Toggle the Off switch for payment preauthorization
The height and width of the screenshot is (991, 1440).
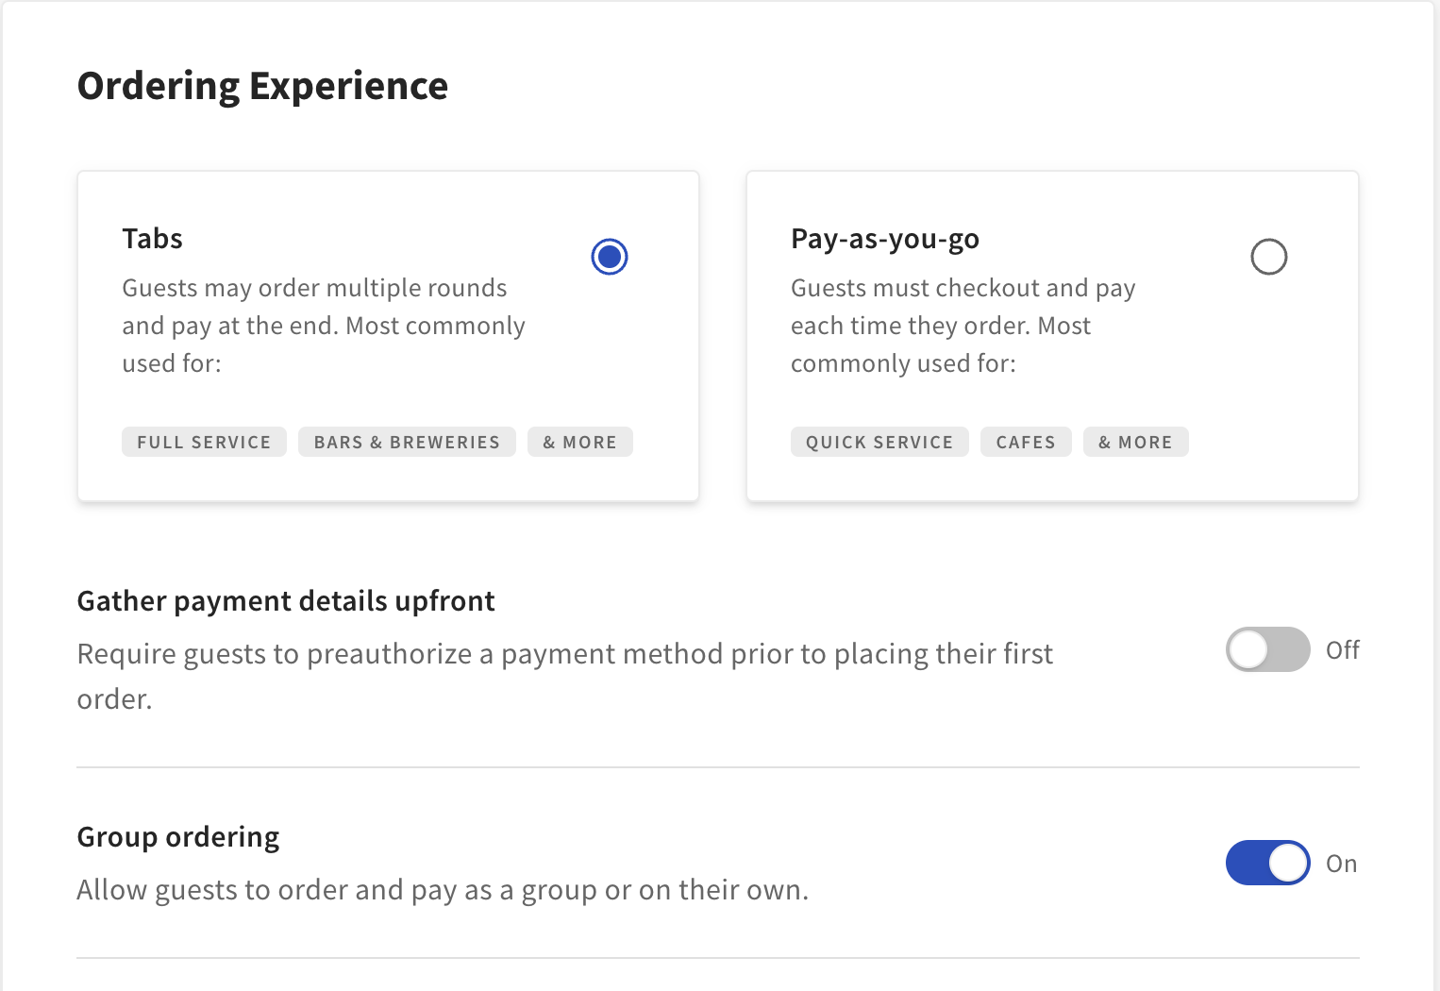pyautogui.click(x=1267, y=649)
